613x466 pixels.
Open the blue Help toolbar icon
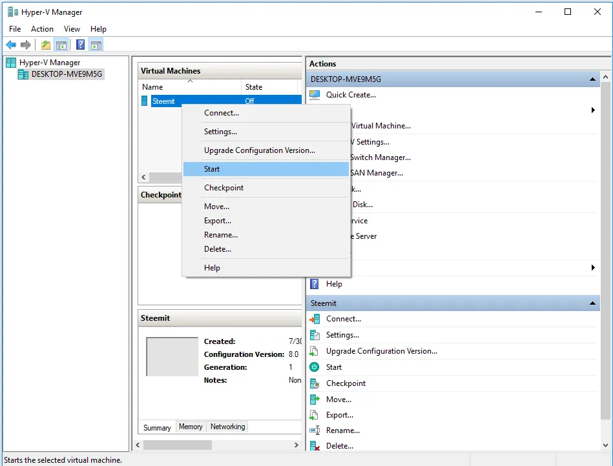point(80,45)
